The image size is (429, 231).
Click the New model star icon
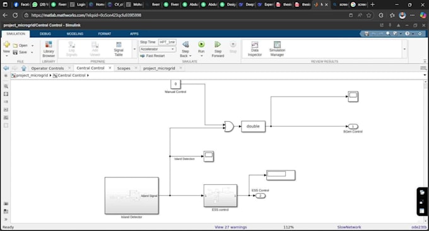[x=6, y=44]
